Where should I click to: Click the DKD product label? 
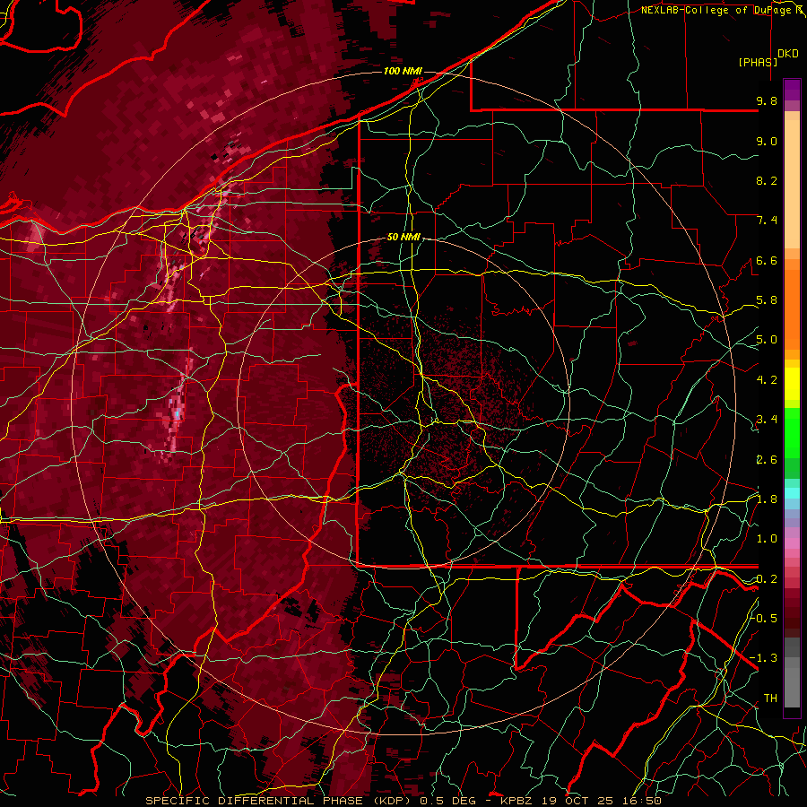(x=788, y=53)
